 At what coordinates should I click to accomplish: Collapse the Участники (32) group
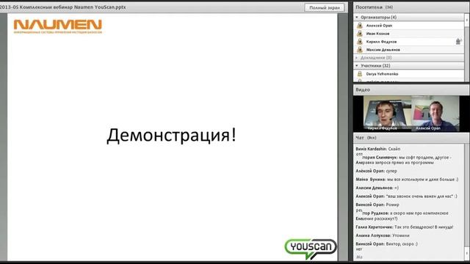point(357,65)
